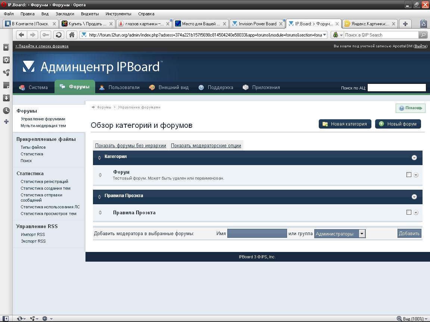
Task: Click the Выйти logout link
Action: [420, 46]
